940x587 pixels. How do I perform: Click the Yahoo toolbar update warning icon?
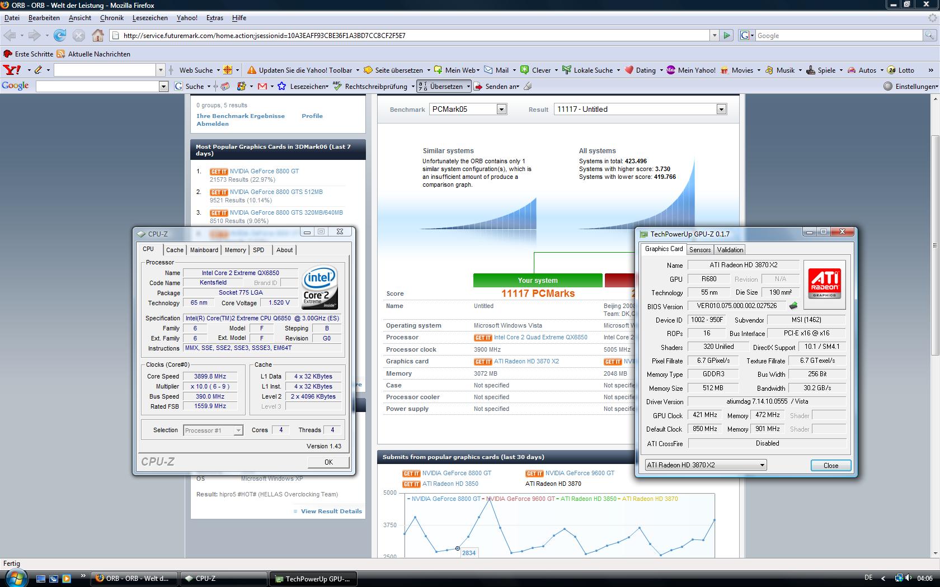[251, 70]
